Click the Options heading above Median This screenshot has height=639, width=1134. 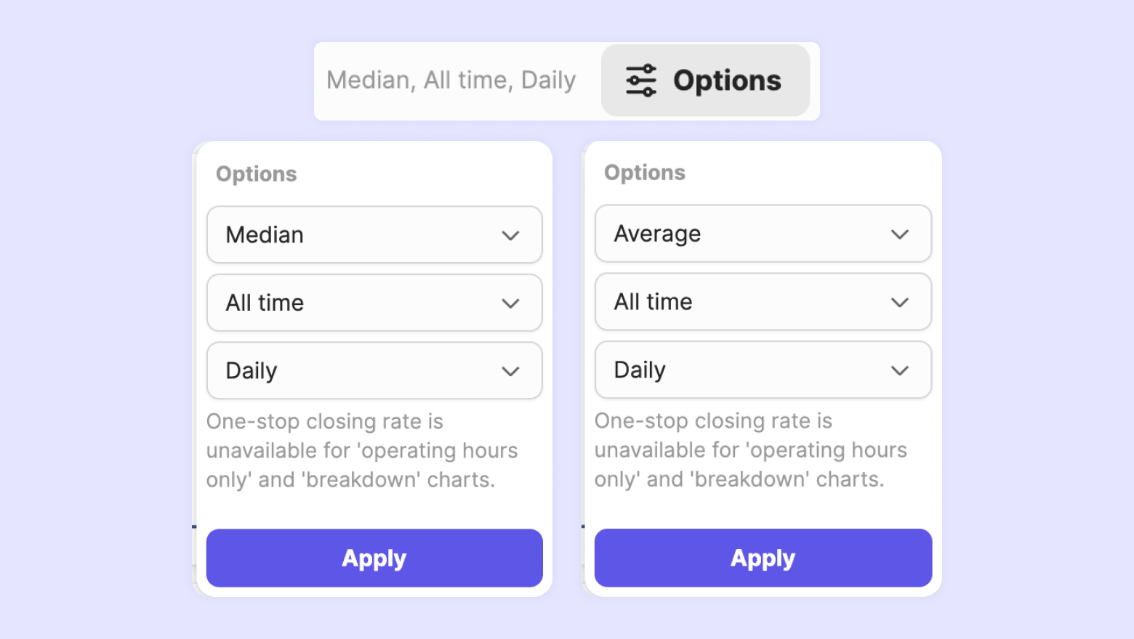point(257,174)
